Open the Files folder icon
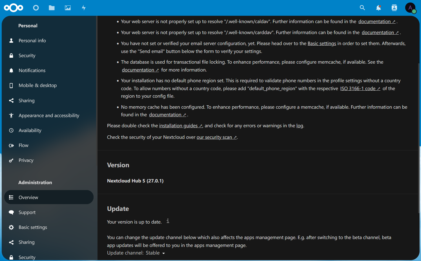Screen dimensions: 421x261 52,8
